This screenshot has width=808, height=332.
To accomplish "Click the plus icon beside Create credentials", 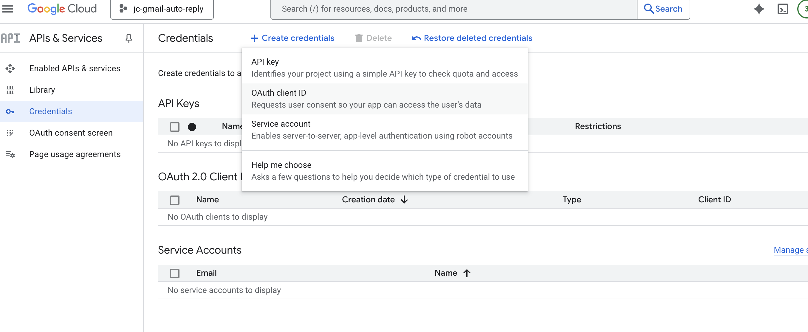I will point(254,38).
